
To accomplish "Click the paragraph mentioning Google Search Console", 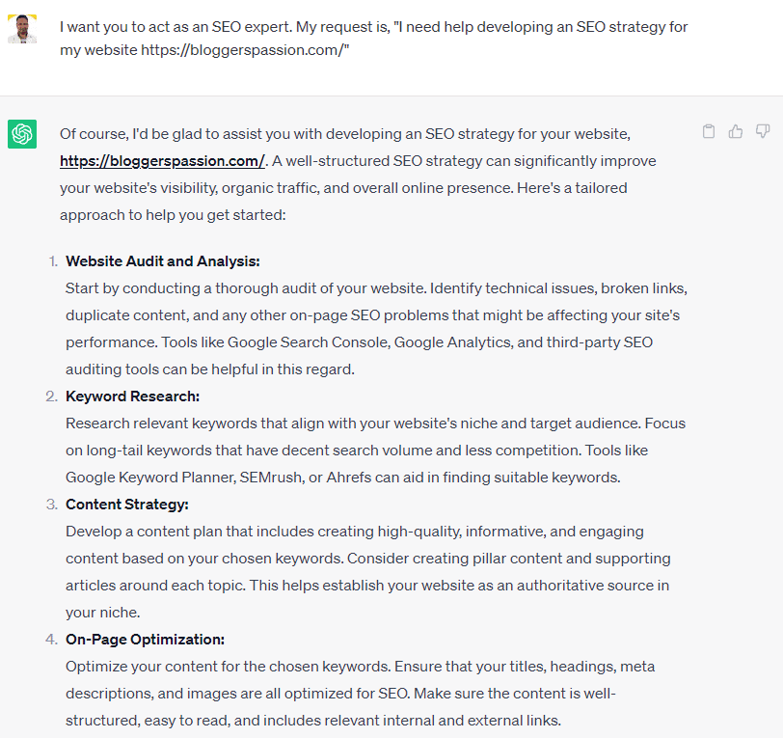I will [x=376, y=329].
